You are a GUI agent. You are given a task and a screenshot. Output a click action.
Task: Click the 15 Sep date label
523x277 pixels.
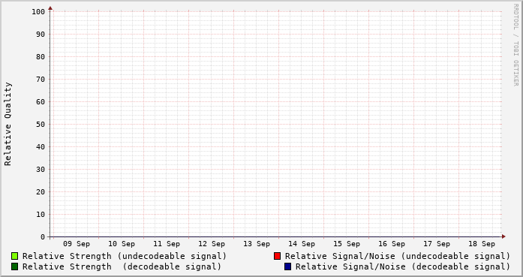(x=347, y=244)
